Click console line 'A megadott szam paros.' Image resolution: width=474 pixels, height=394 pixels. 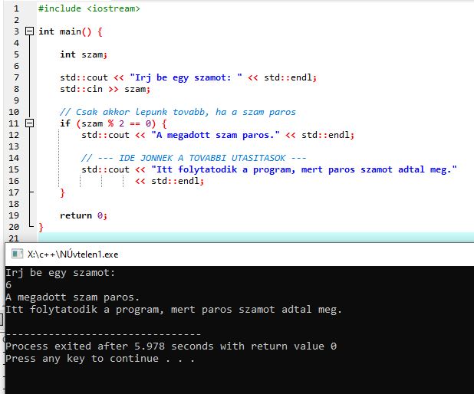click(x=72, y=297)
